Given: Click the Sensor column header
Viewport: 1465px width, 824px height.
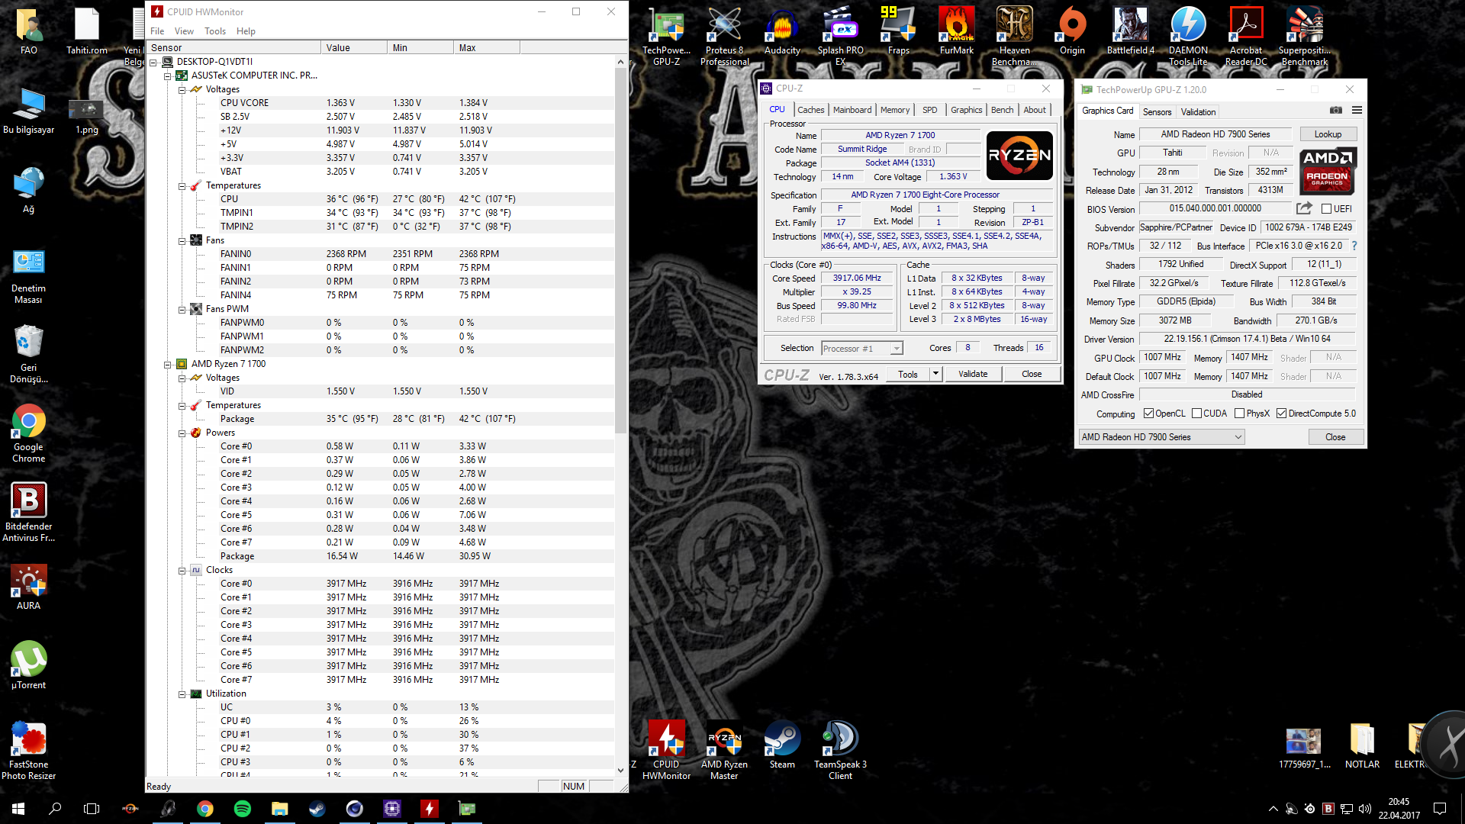Looking at the screenshot, I should coord(233,47).
